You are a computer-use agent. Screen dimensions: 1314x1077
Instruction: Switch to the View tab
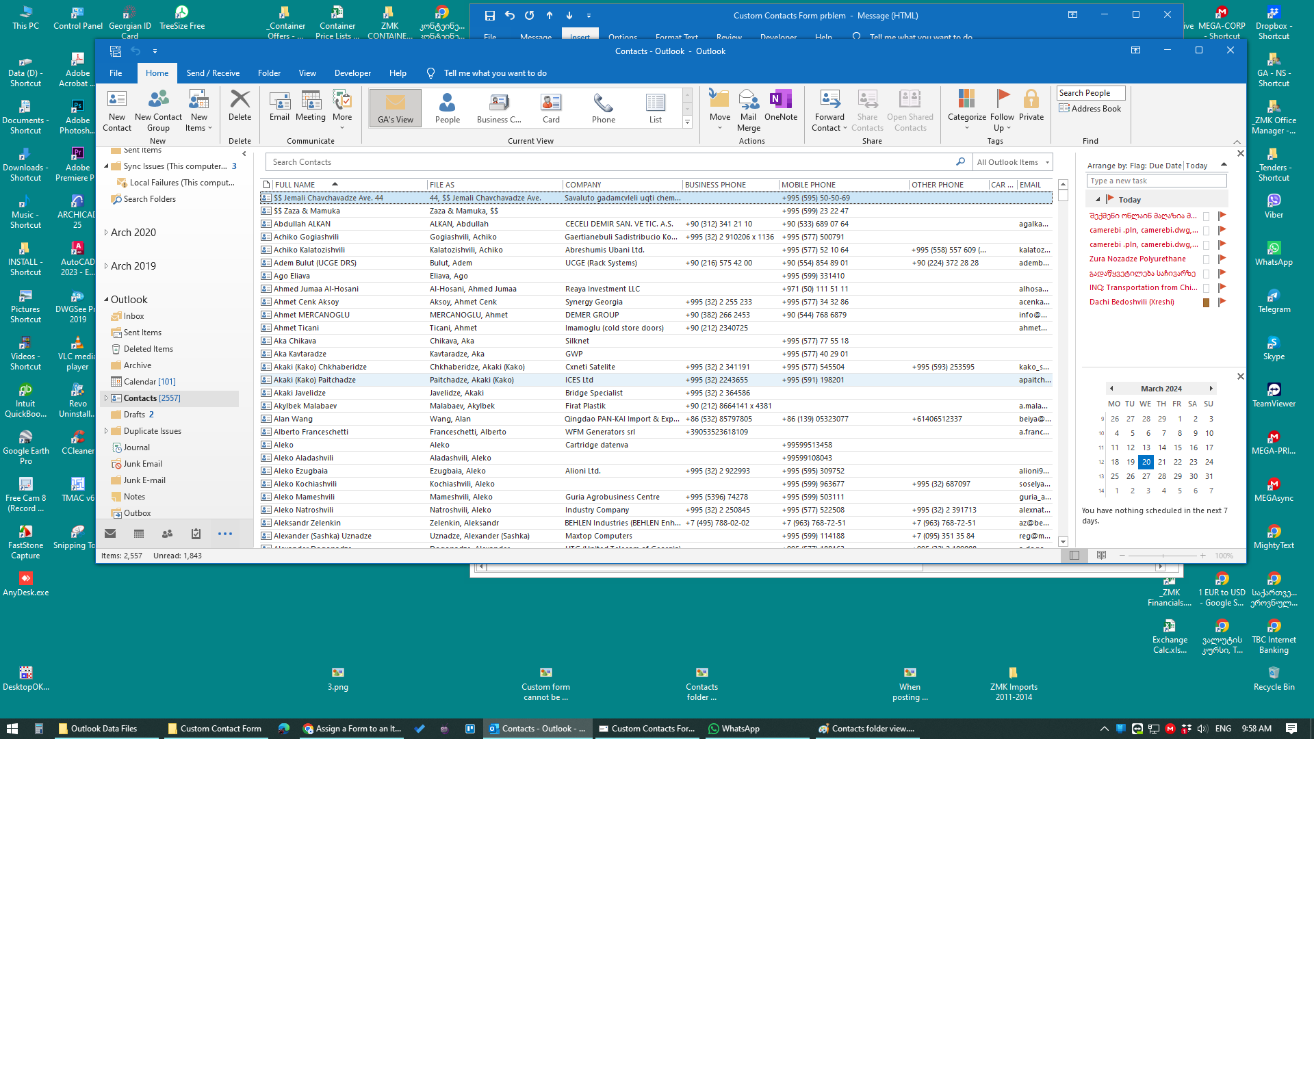point(307,73)
